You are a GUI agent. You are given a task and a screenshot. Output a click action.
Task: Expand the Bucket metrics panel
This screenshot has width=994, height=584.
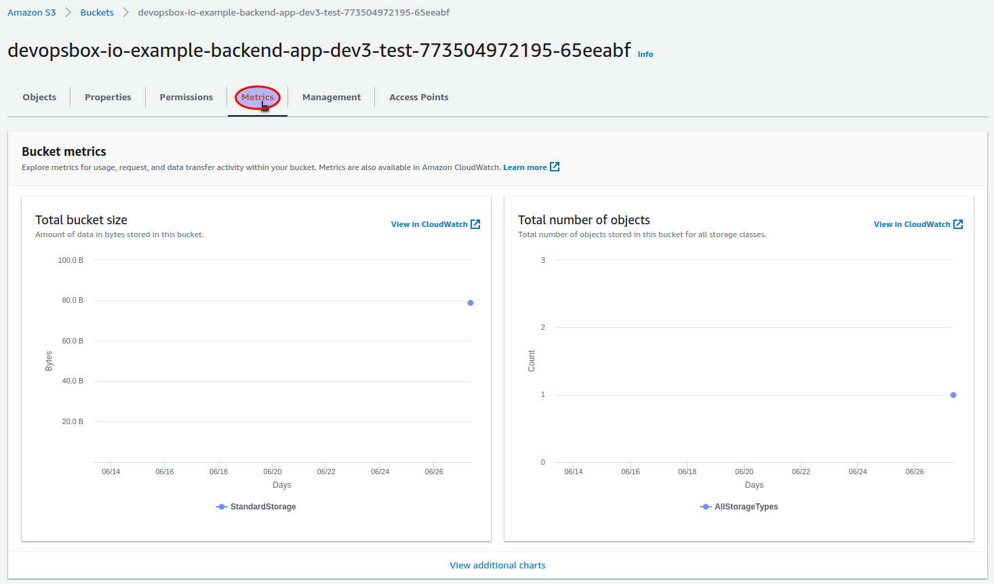(64, 151)
